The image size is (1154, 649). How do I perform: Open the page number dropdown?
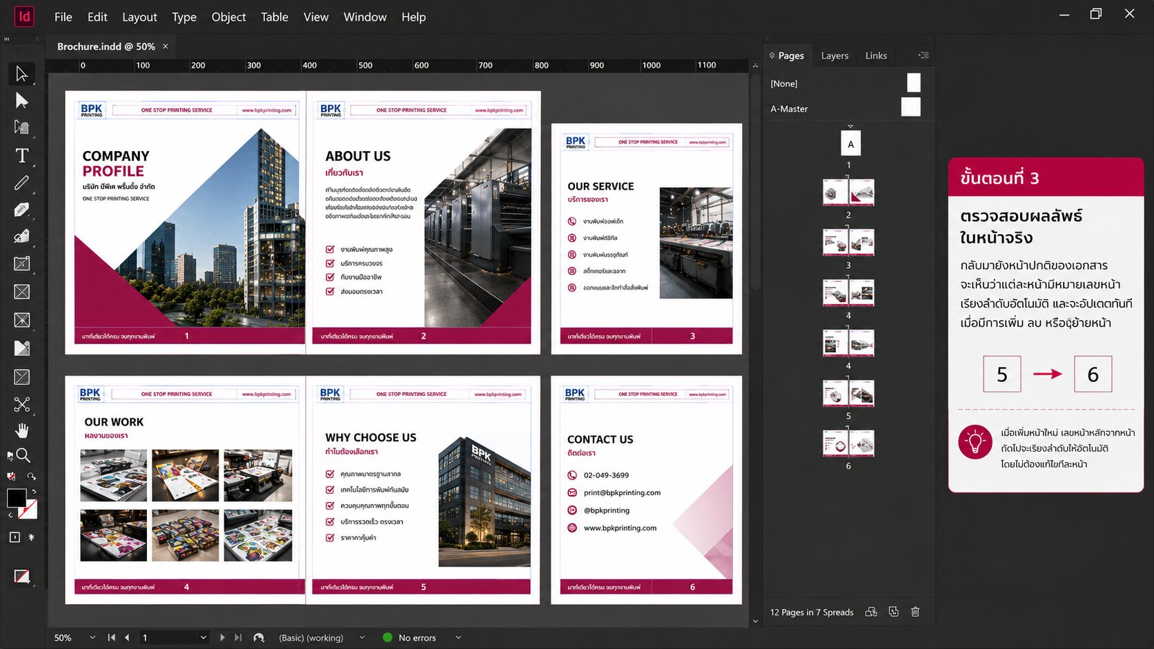203,637
